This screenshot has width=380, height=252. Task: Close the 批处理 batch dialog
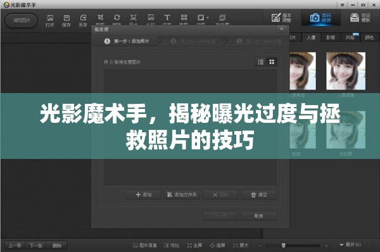point(281,29)
